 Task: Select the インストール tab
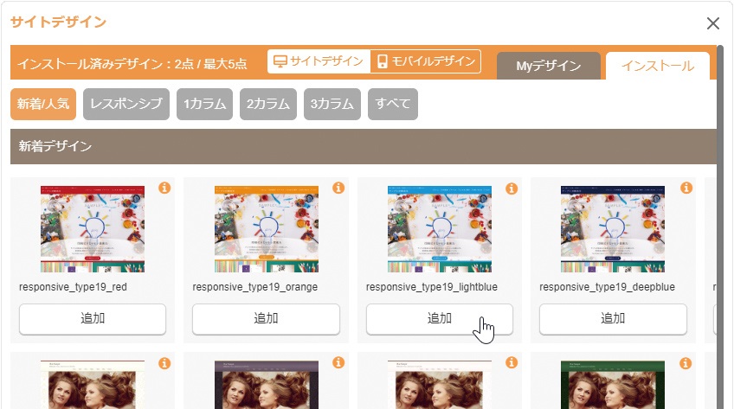657,66
